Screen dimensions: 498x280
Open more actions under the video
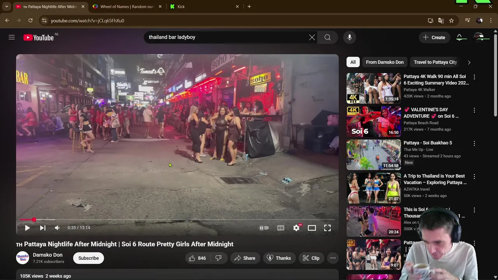click(x=333, y=258)
